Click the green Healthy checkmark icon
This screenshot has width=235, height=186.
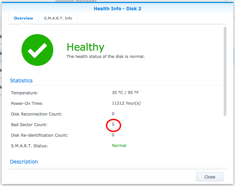click(37, 50)
